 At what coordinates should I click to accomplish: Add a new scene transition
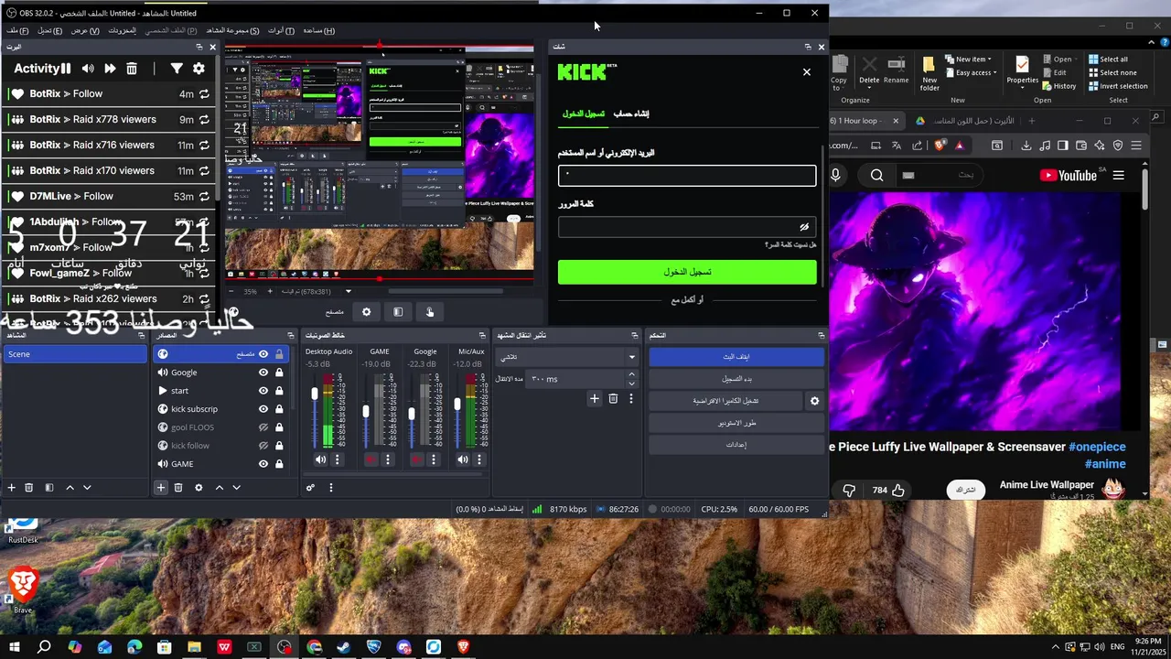(595, 399)
